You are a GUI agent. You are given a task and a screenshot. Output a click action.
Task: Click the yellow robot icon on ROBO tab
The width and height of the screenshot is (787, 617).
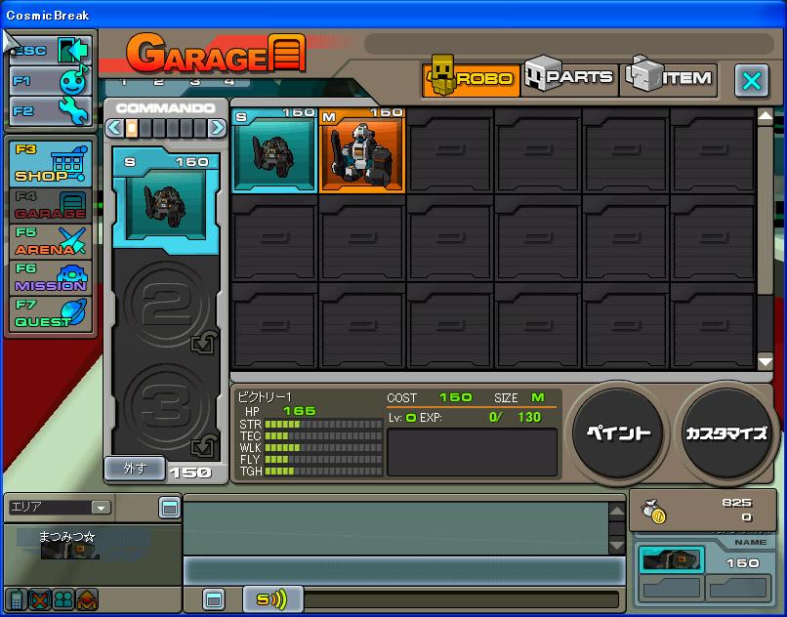pyautogui.click(x=442, y=74)
